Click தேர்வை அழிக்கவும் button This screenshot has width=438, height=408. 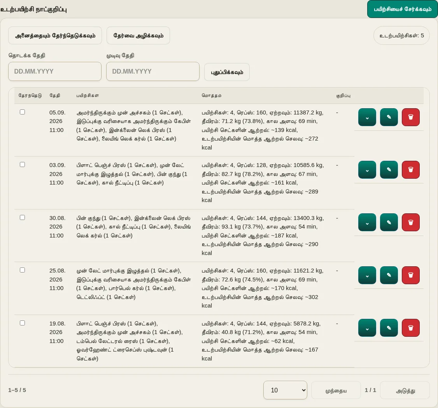point(138,35)
